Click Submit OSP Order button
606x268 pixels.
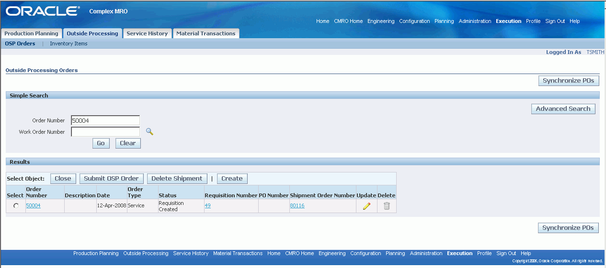(x=111, y=179)
